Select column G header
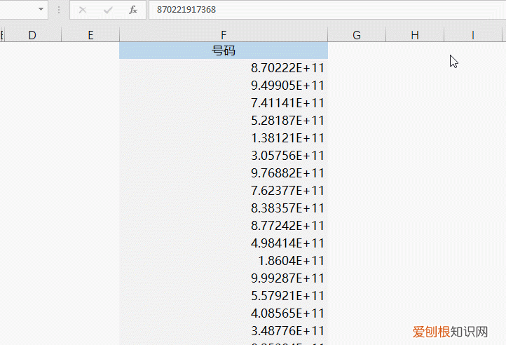 (357, 34)
